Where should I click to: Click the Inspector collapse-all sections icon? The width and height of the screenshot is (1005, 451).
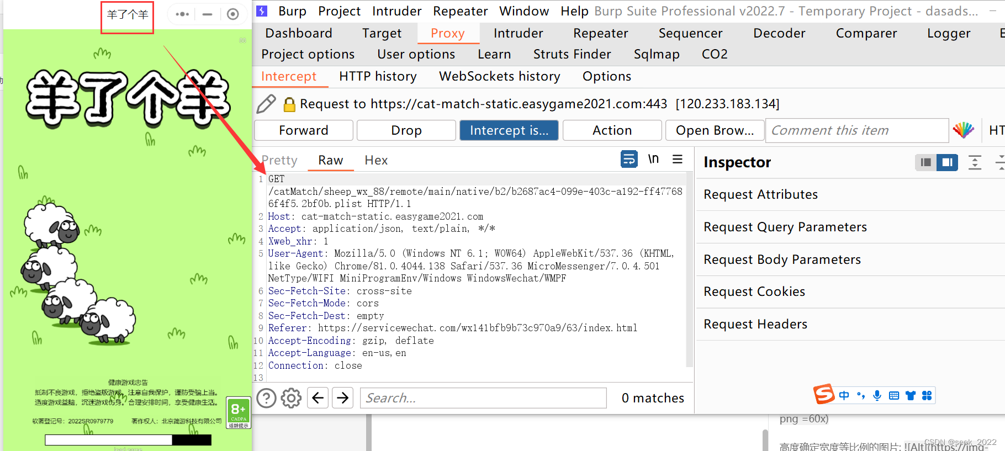coord(1000,162)
